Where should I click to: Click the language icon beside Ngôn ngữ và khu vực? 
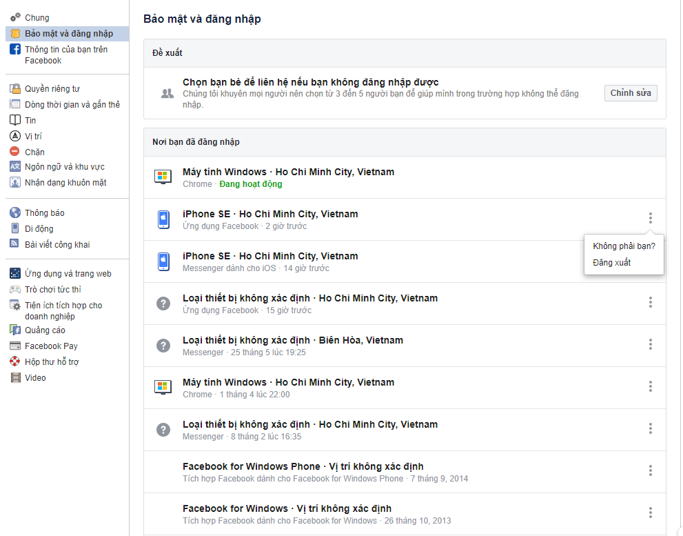pos(15,167)
